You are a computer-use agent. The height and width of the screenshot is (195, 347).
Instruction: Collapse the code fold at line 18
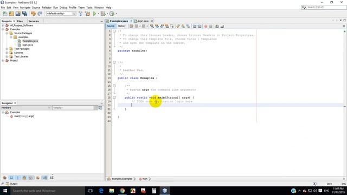(114, 97)
